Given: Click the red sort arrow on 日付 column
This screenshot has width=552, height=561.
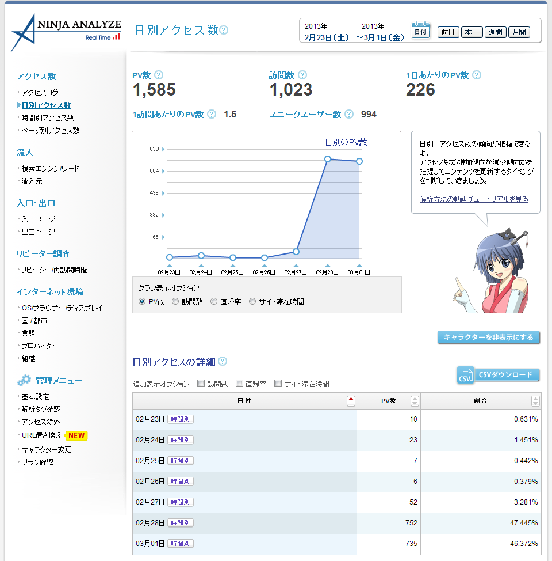Looking at the screenshot, I should pos(350,400).
